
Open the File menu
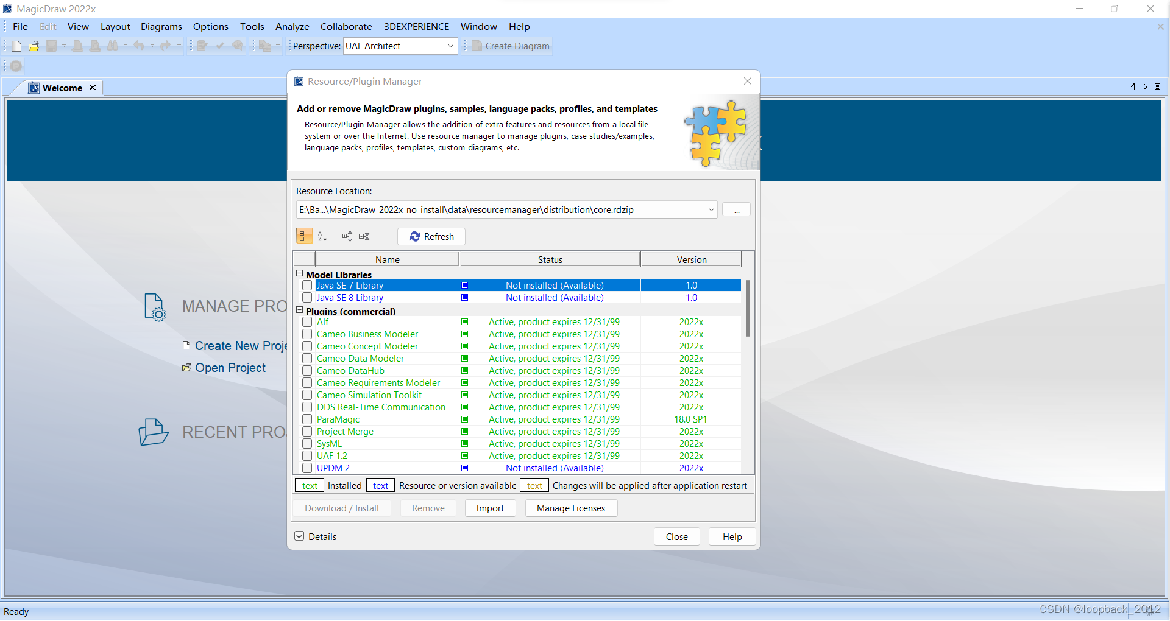(x=20, y=27)
